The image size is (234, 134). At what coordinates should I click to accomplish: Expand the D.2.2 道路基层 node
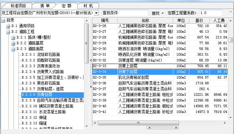point(13,44)
